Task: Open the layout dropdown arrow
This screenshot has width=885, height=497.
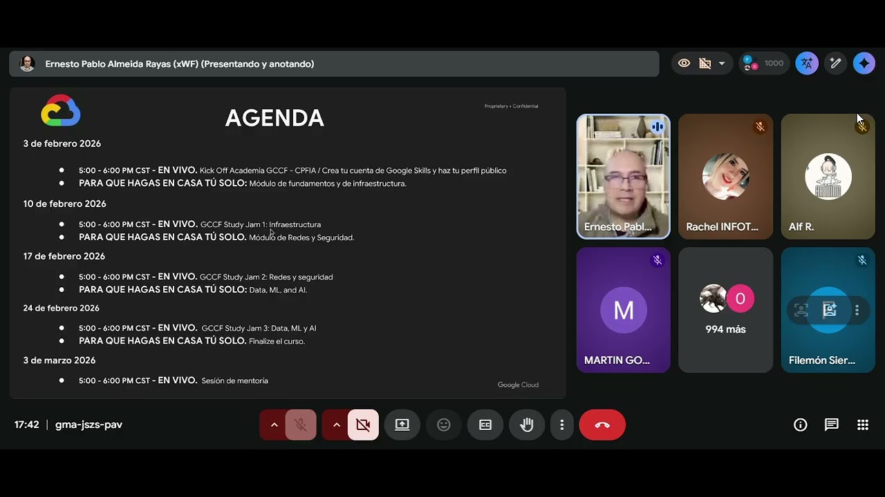Action: [722, 64]
